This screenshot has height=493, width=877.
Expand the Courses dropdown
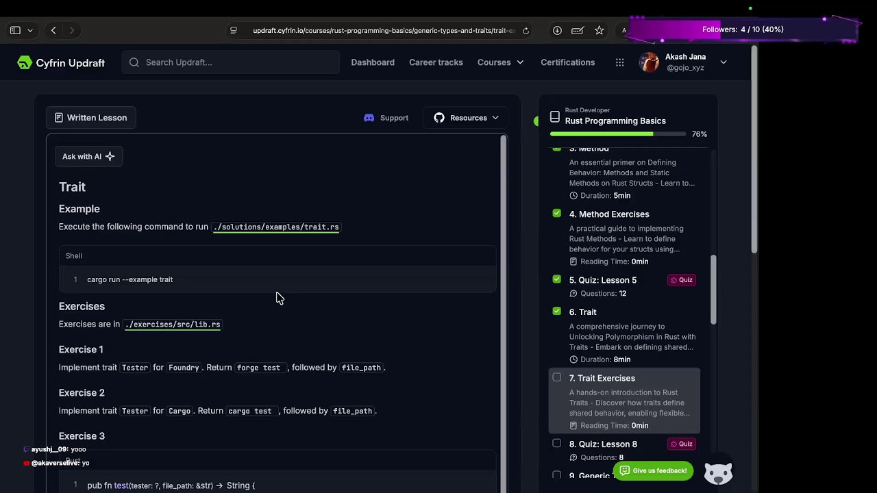click(500, 62)
